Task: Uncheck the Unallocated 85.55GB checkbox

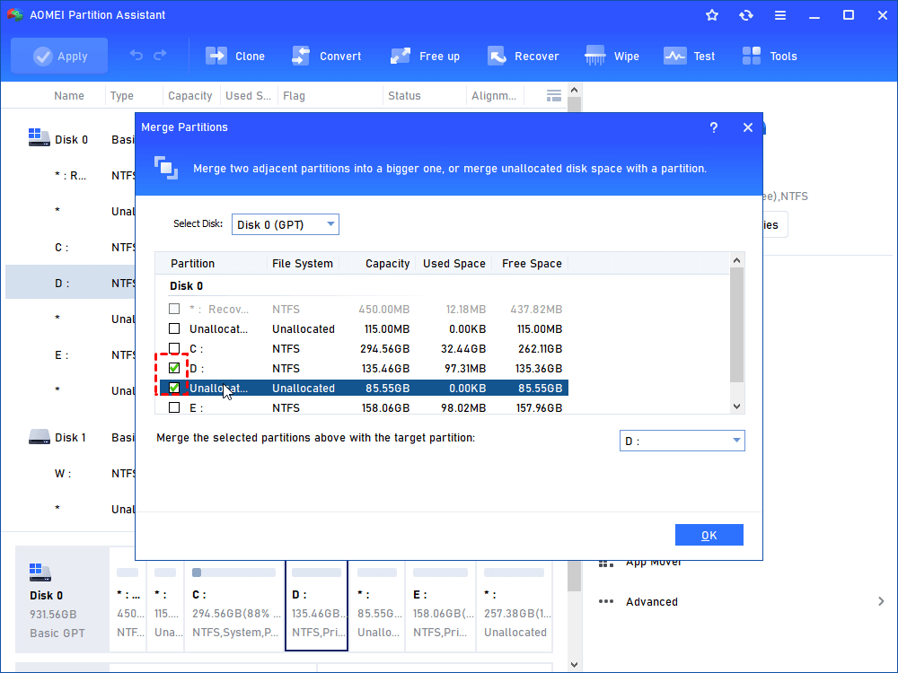Action: click(173, 388)
